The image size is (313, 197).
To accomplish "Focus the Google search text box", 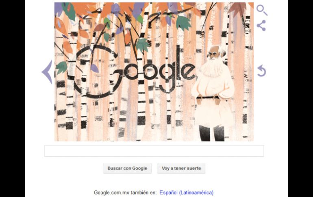I will 154,151.
